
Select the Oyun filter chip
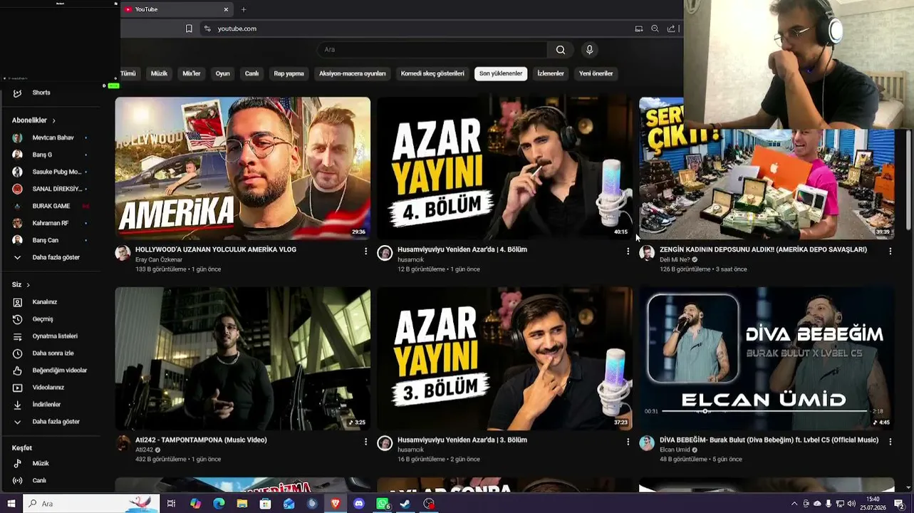223,73
